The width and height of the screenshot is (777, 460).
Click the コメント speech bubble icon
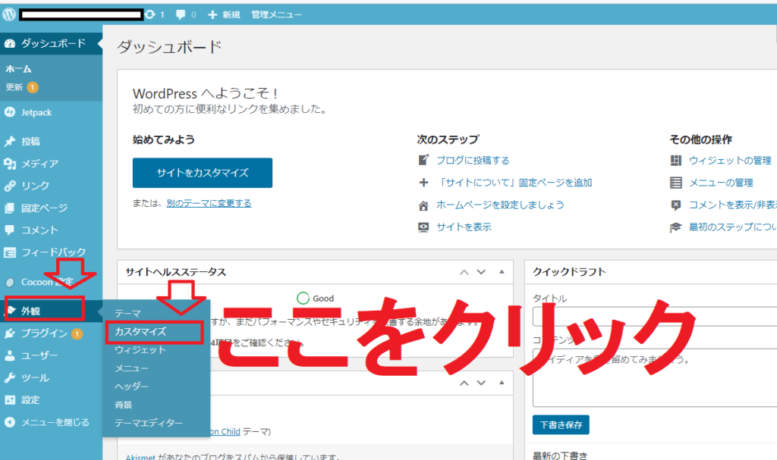click(9, 230)
